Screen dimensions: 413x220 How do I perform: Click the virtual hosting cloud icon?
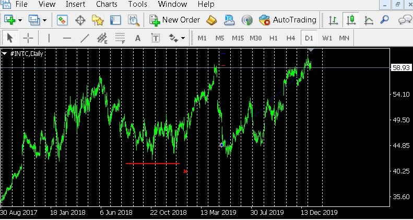(229, 20)
